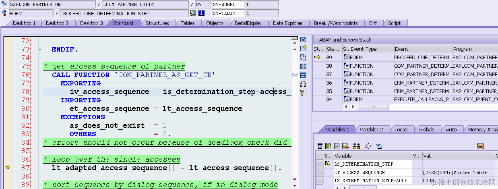Screen dimensions: 498x189
Task: Click the PROCEED_ONE_DETERM event cell
Action: 423,57
